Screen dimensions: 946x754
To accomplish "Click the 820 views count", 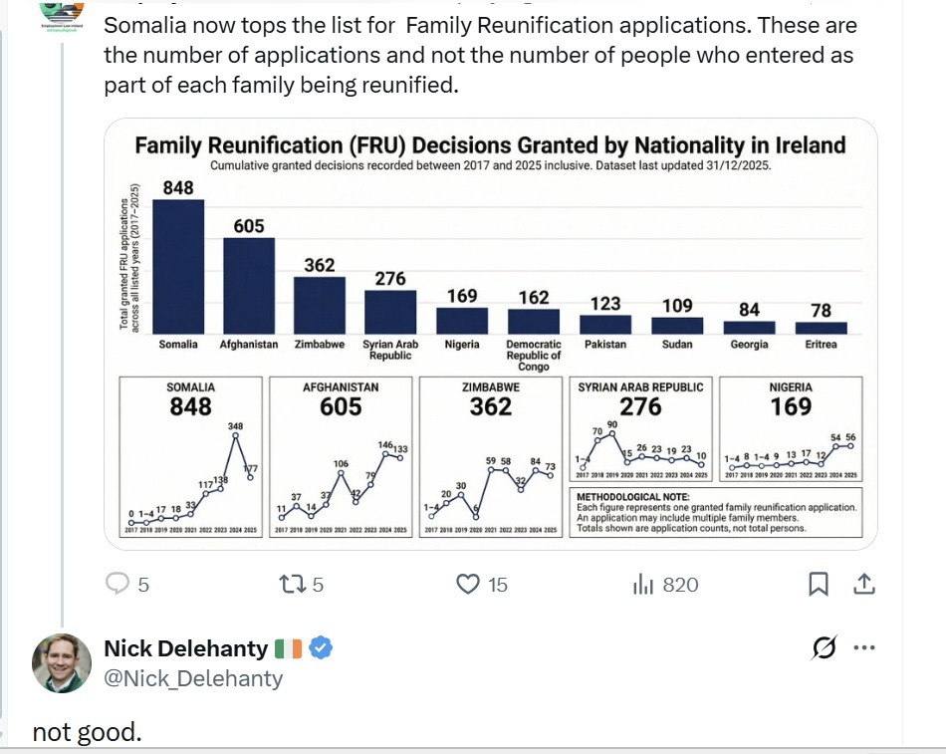I will point(680,585).
